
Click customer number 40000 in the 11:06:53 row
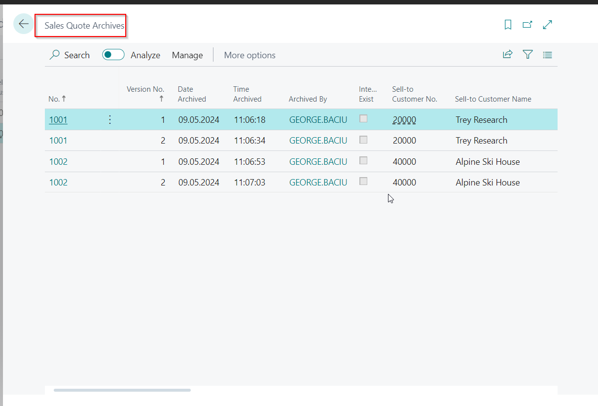pos(404,162)
